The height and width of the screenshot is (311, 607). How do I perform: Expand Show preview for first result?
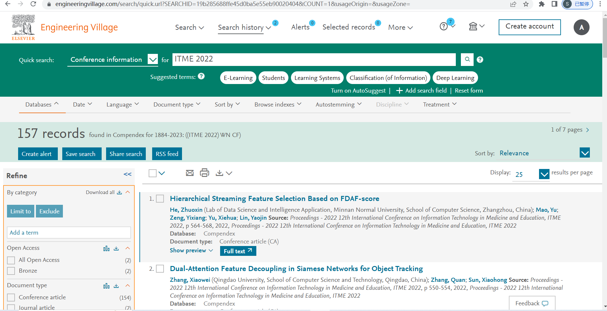(x=191, y=250)
